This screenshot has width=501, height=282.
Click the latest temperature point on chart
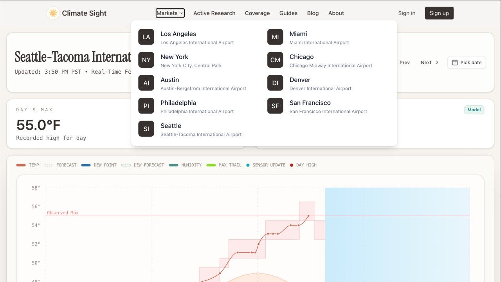coord(308,216)
